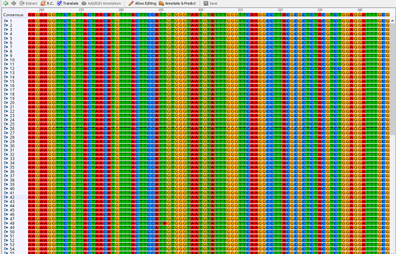Screen dimensions: 396x254
Task: Click the Extract toolbar button
Action: pos(29,3)
